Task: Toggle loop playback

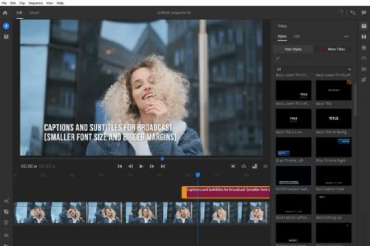Action: [x=244, y=166]
